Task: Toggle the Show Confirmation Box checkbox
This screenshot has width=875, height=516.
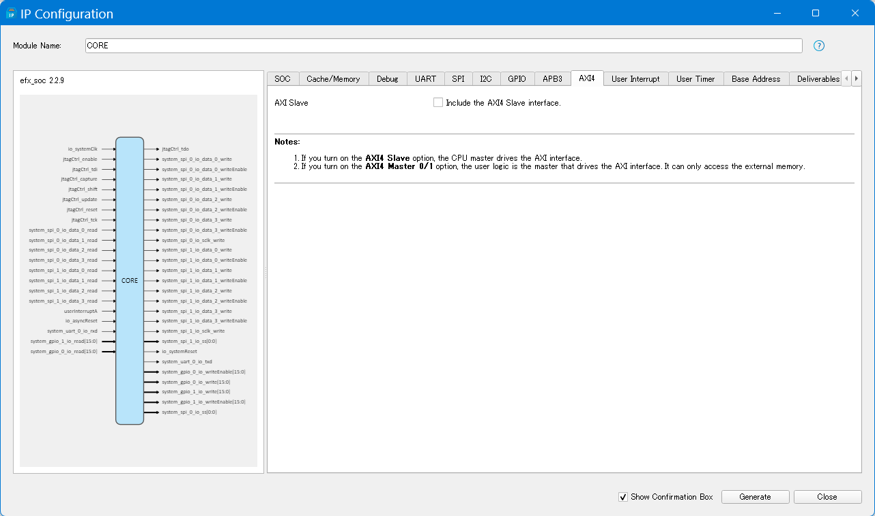Action: [x=622, y=497]
